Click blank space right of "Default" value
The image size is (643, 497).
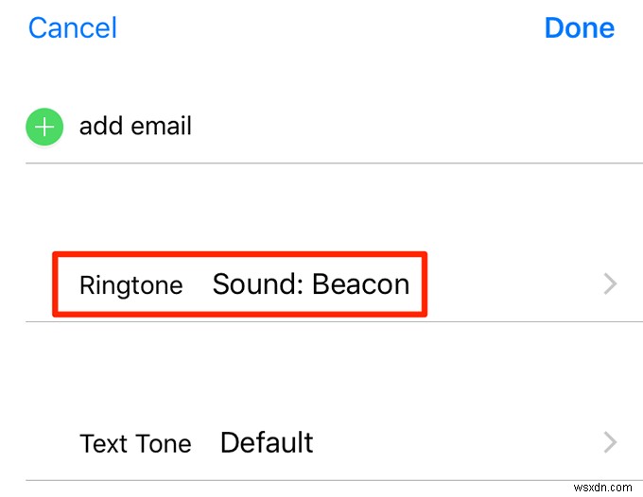[454, 442]
